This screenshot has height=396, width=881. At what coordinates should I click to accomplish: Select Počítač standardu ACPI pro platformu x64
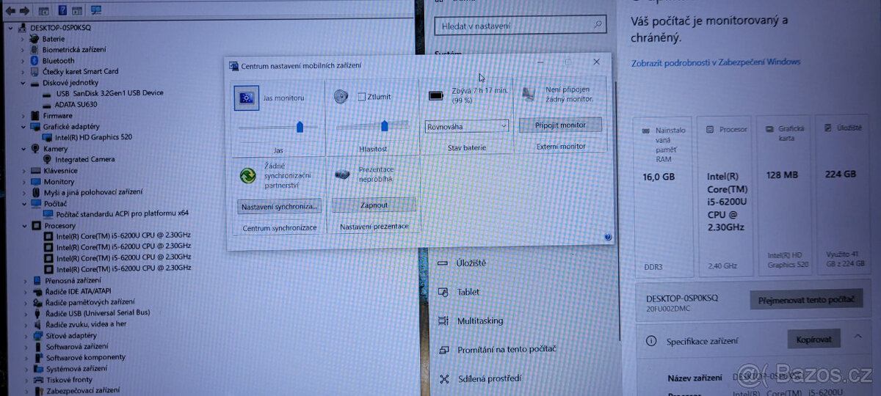(x=123, y=213)
